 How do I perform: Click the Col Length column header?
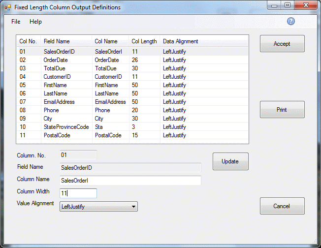coord(144,41)
